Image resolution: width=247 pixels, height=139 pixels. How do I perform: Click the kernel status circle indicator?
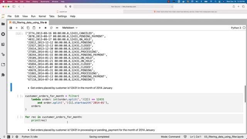pos(244,28)
